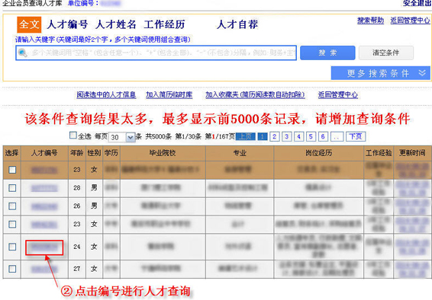Viewport: 432px width, 300px height.
Task: Switch to 人才编号 search tab
Action: 67,24
